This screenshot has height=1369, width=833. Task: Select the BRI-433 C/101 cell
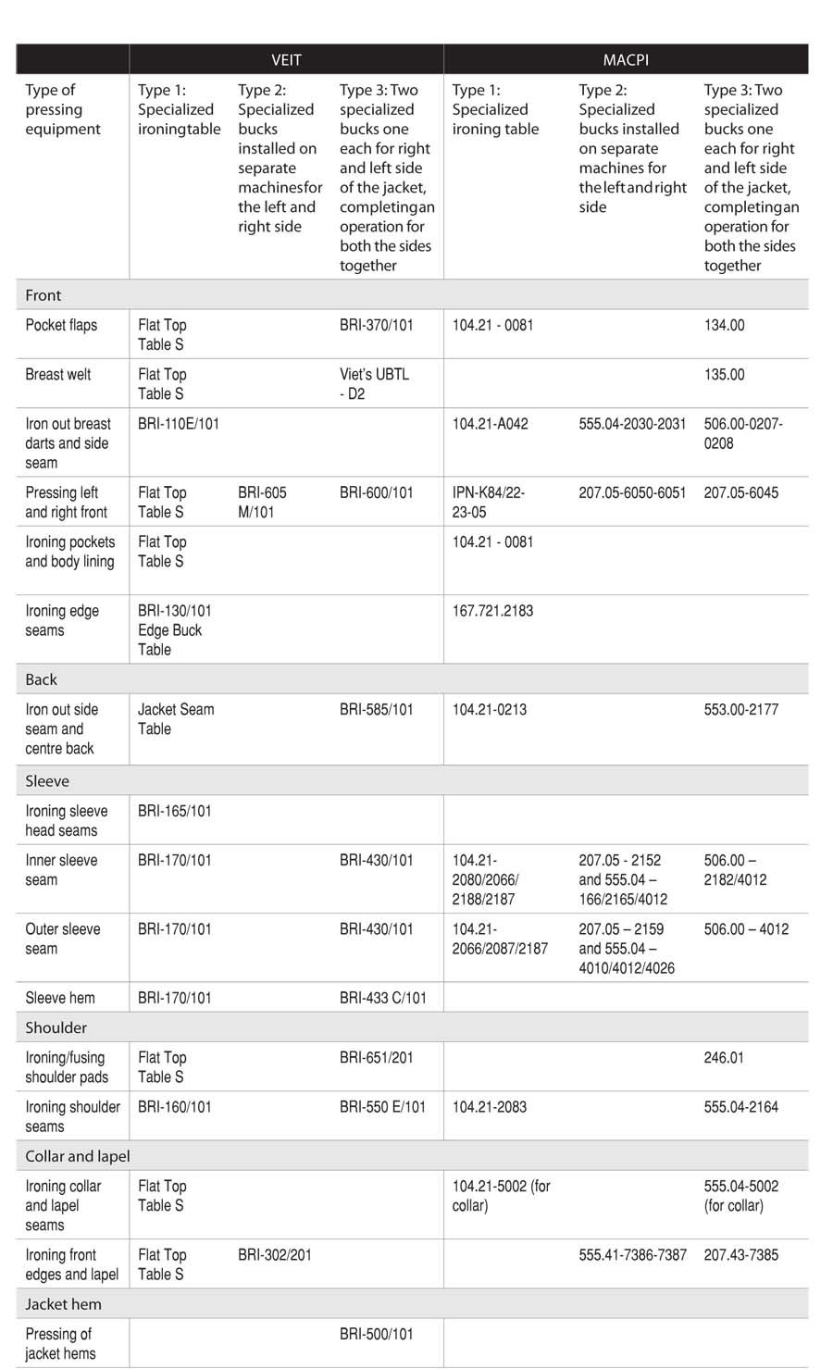tap(383, 998)
